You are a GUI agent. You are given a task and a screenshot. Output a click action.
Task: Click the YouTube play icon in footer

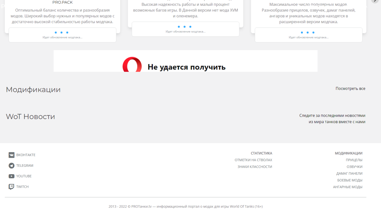11,176
